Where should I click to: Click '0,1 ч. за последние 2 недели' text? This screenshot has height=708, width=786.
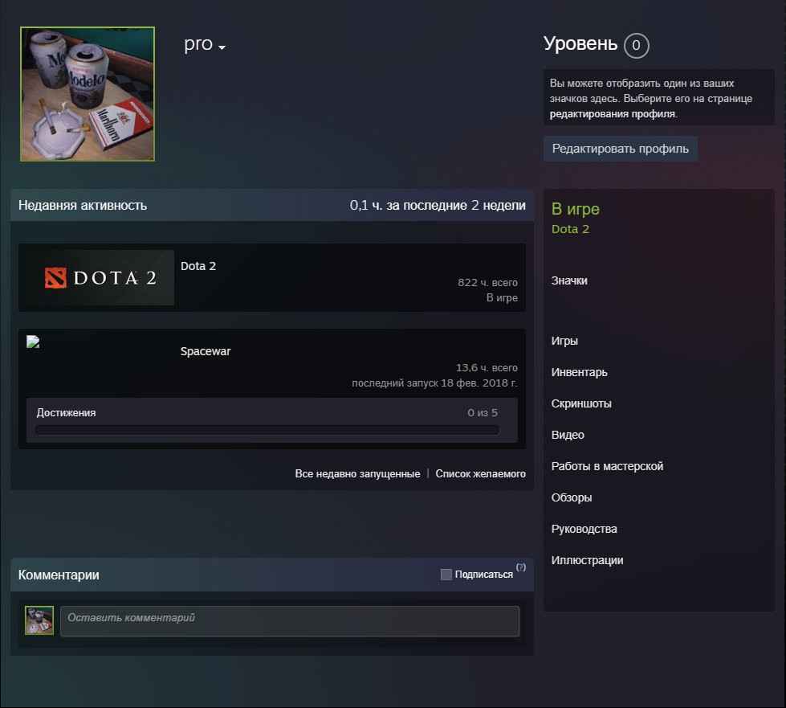coord(438,205)
